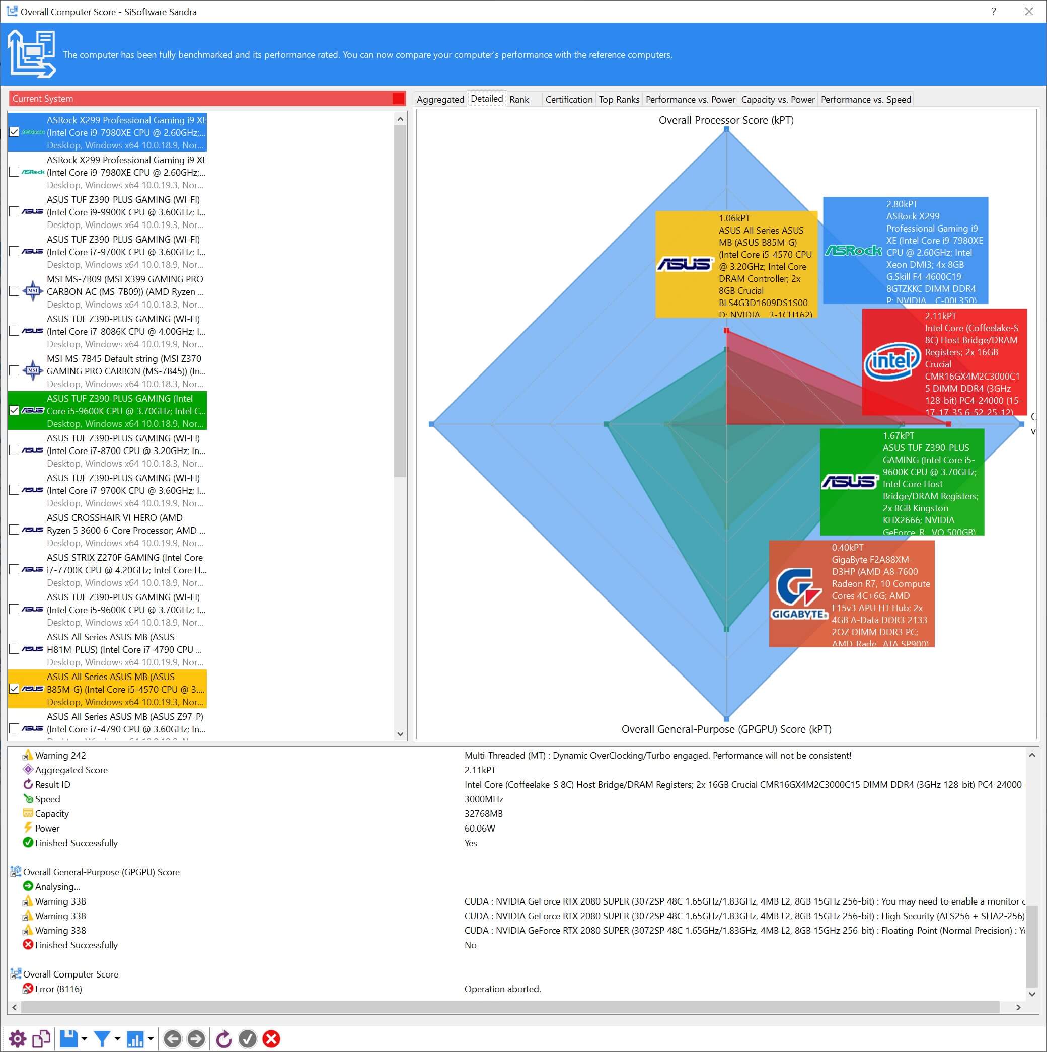Check the ASUS Core i9-9900K system
Viewport: 1047px width, 1052px height.
pos(14,212)
